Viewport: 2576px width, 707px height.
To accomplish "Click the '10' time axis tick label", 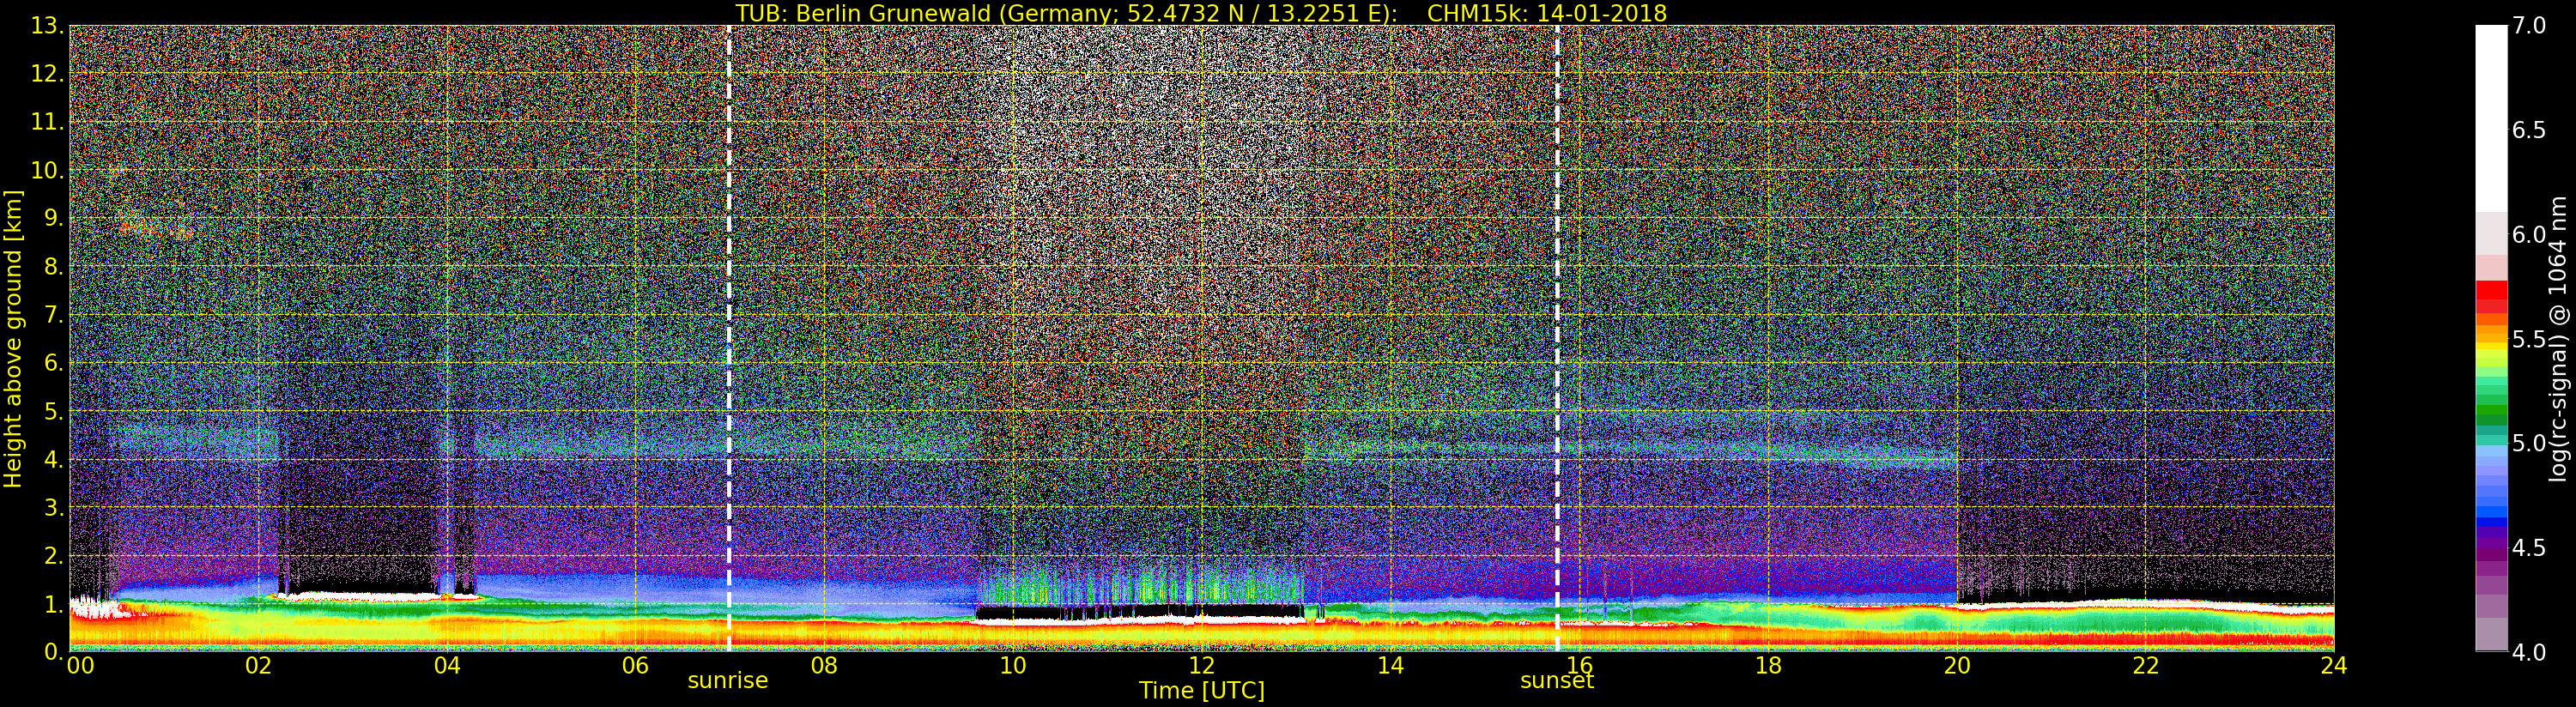I will click(x=1013, y=666).
